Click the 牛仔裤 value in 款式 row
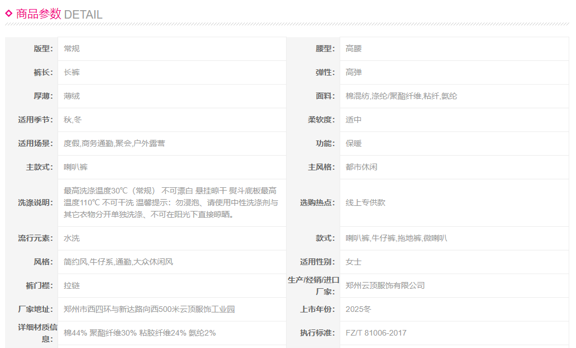Screen dimensions: 576x348 click(x=384, y=238)
